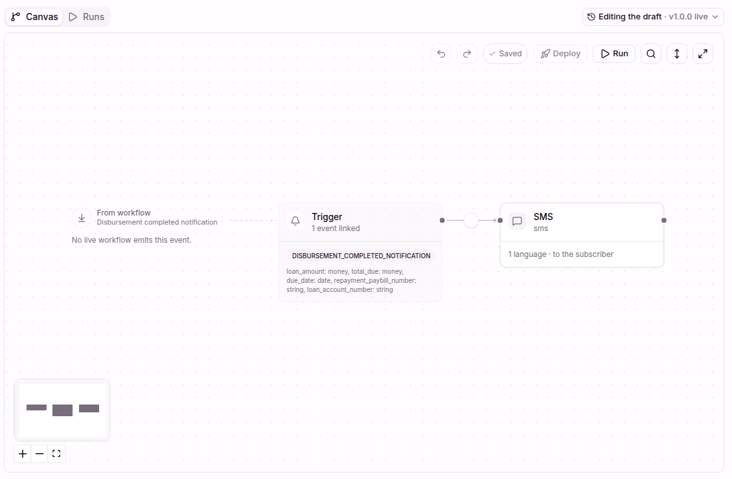Click the chevron next to v1.0.0 live
Screen dimensions: 732x479
[x=715, y=17]
